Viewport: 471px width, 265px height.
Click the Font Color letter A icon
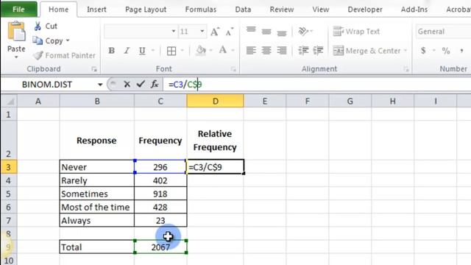(222, 50)
